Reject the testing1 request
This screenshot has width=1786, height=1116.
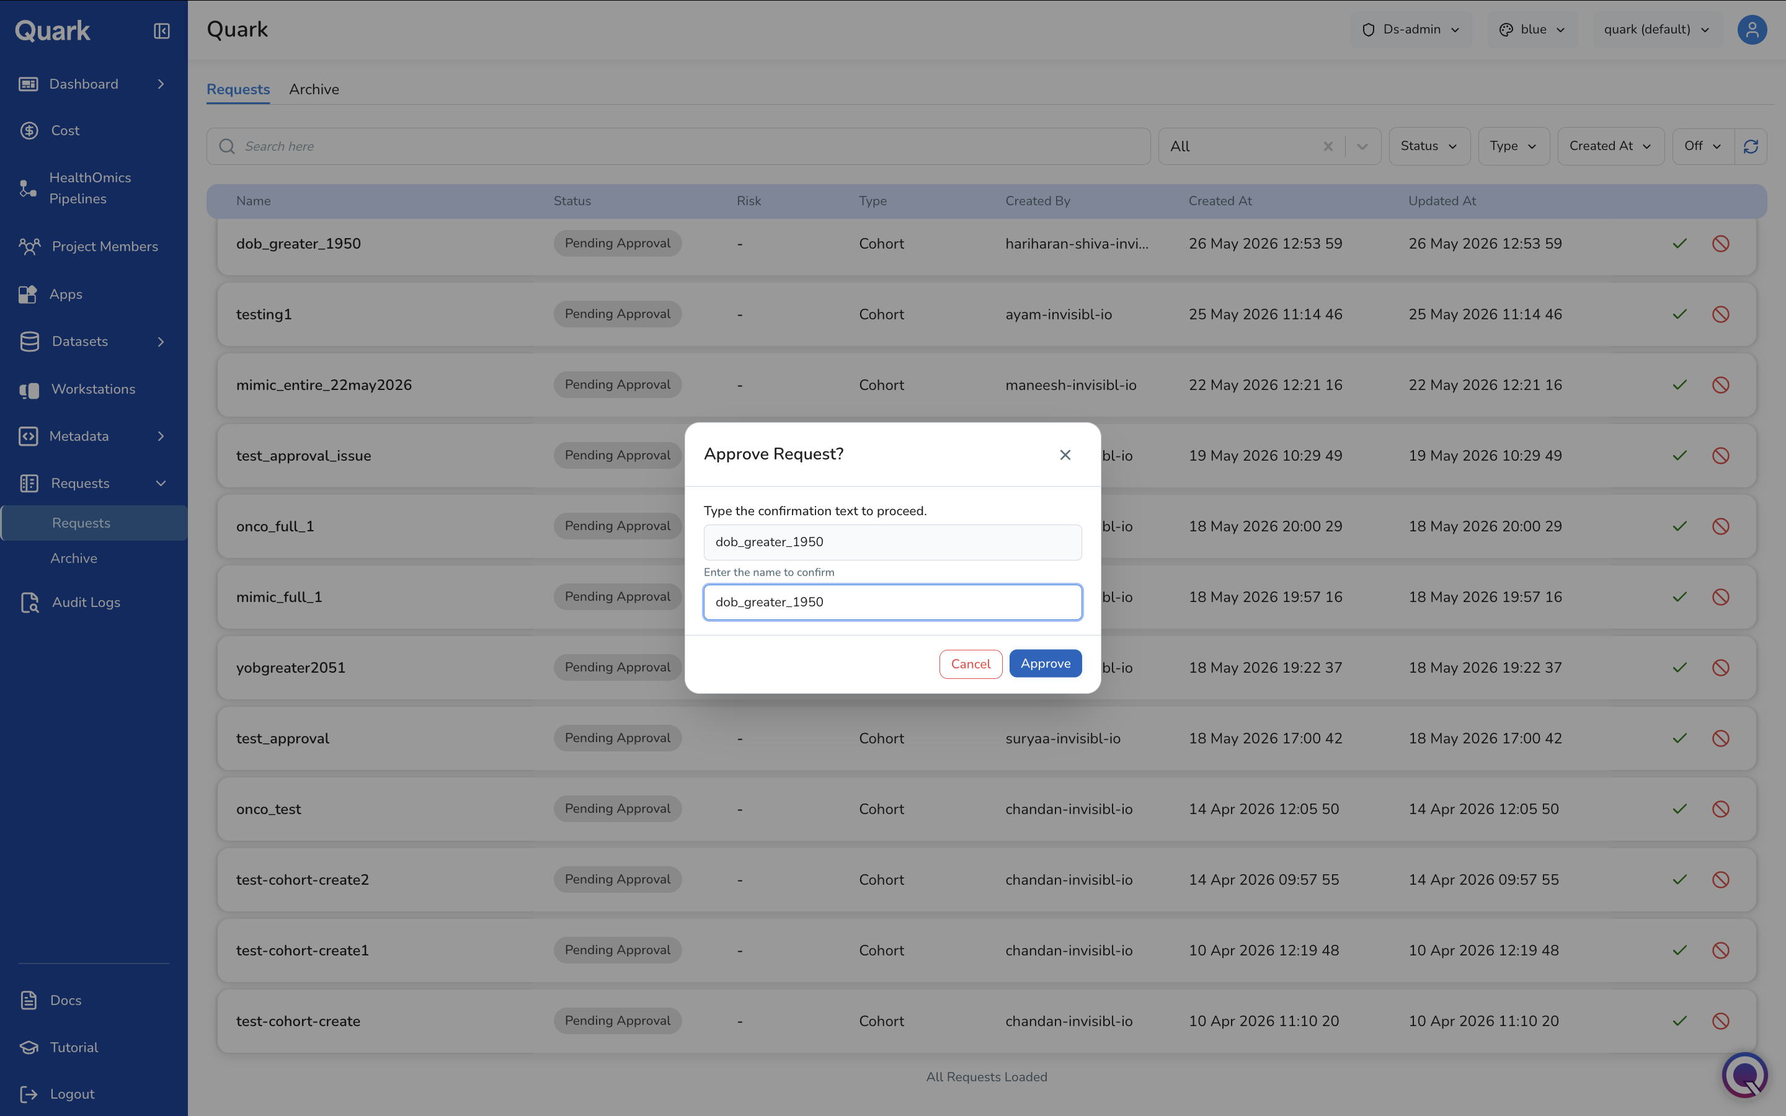click(1720, 314)
